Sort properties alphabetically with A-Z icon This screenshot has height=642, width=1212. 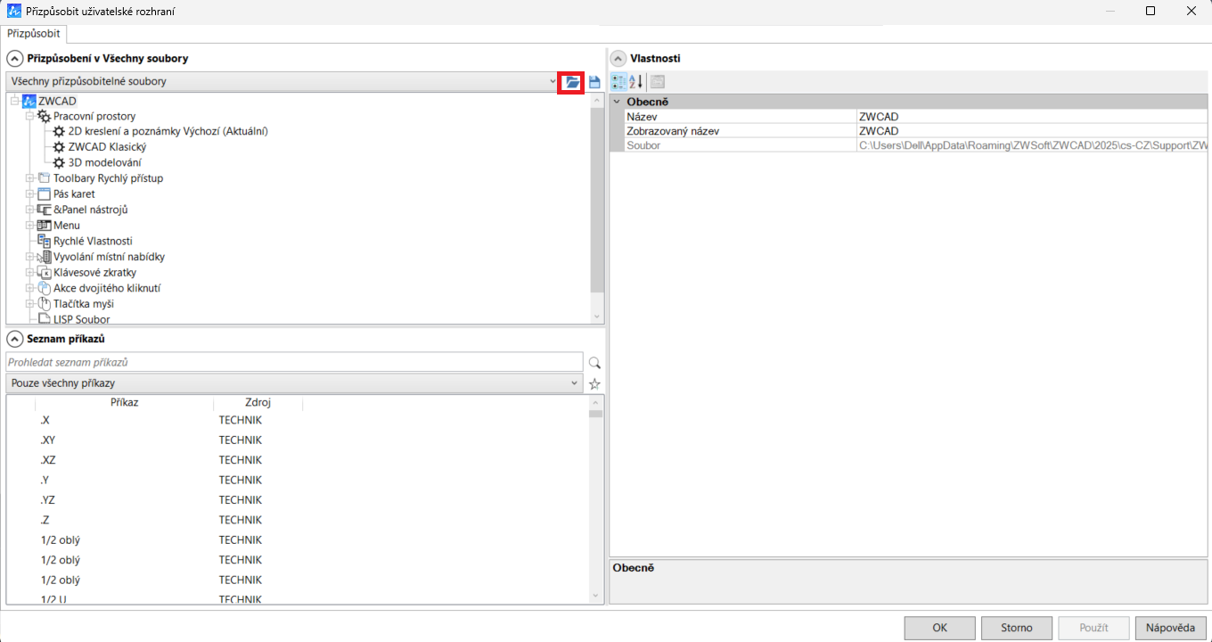pos(635,82)
